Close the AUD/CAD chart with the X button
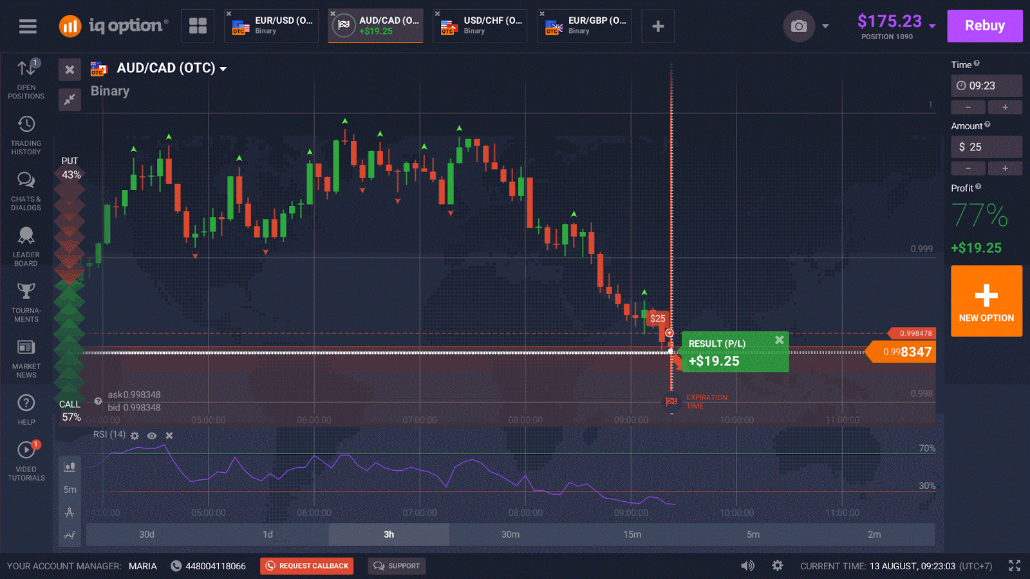This screenshot has height=579, width=1030. pyautogui.click(x=70, y=69)
